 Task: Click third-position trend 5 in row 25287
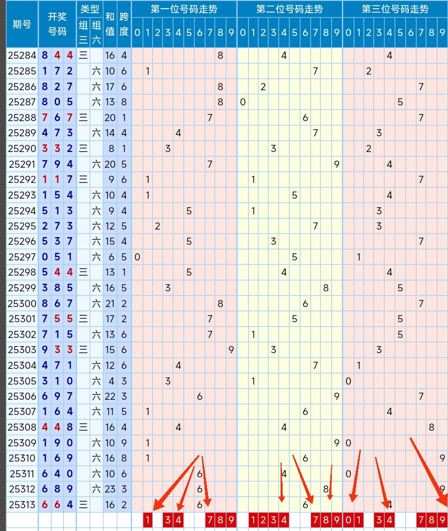point(400,102)
